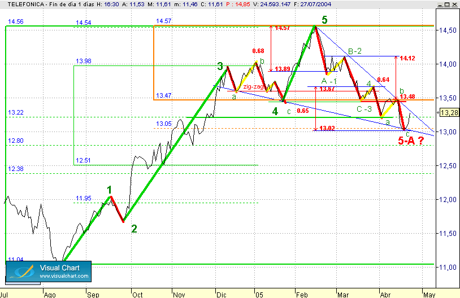Select the red '0.68' ratio label

(258, 51)
